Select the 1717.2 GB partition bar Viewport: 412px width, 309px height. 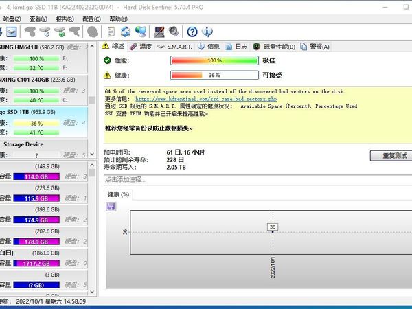[x=36, y=263]
